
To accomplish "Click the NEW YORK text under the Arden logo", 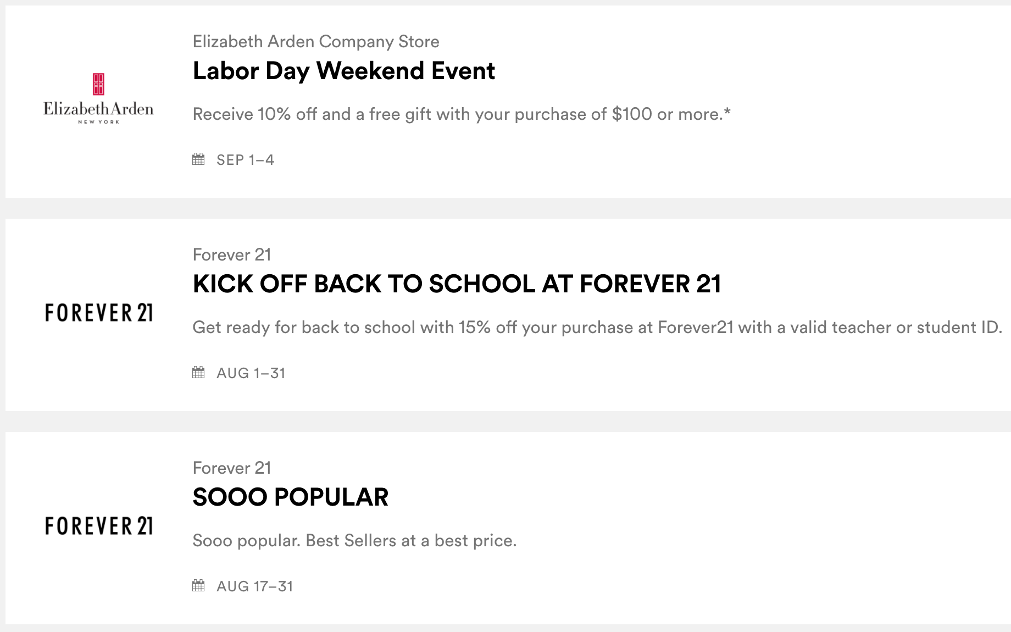I will tap(98, 122).
